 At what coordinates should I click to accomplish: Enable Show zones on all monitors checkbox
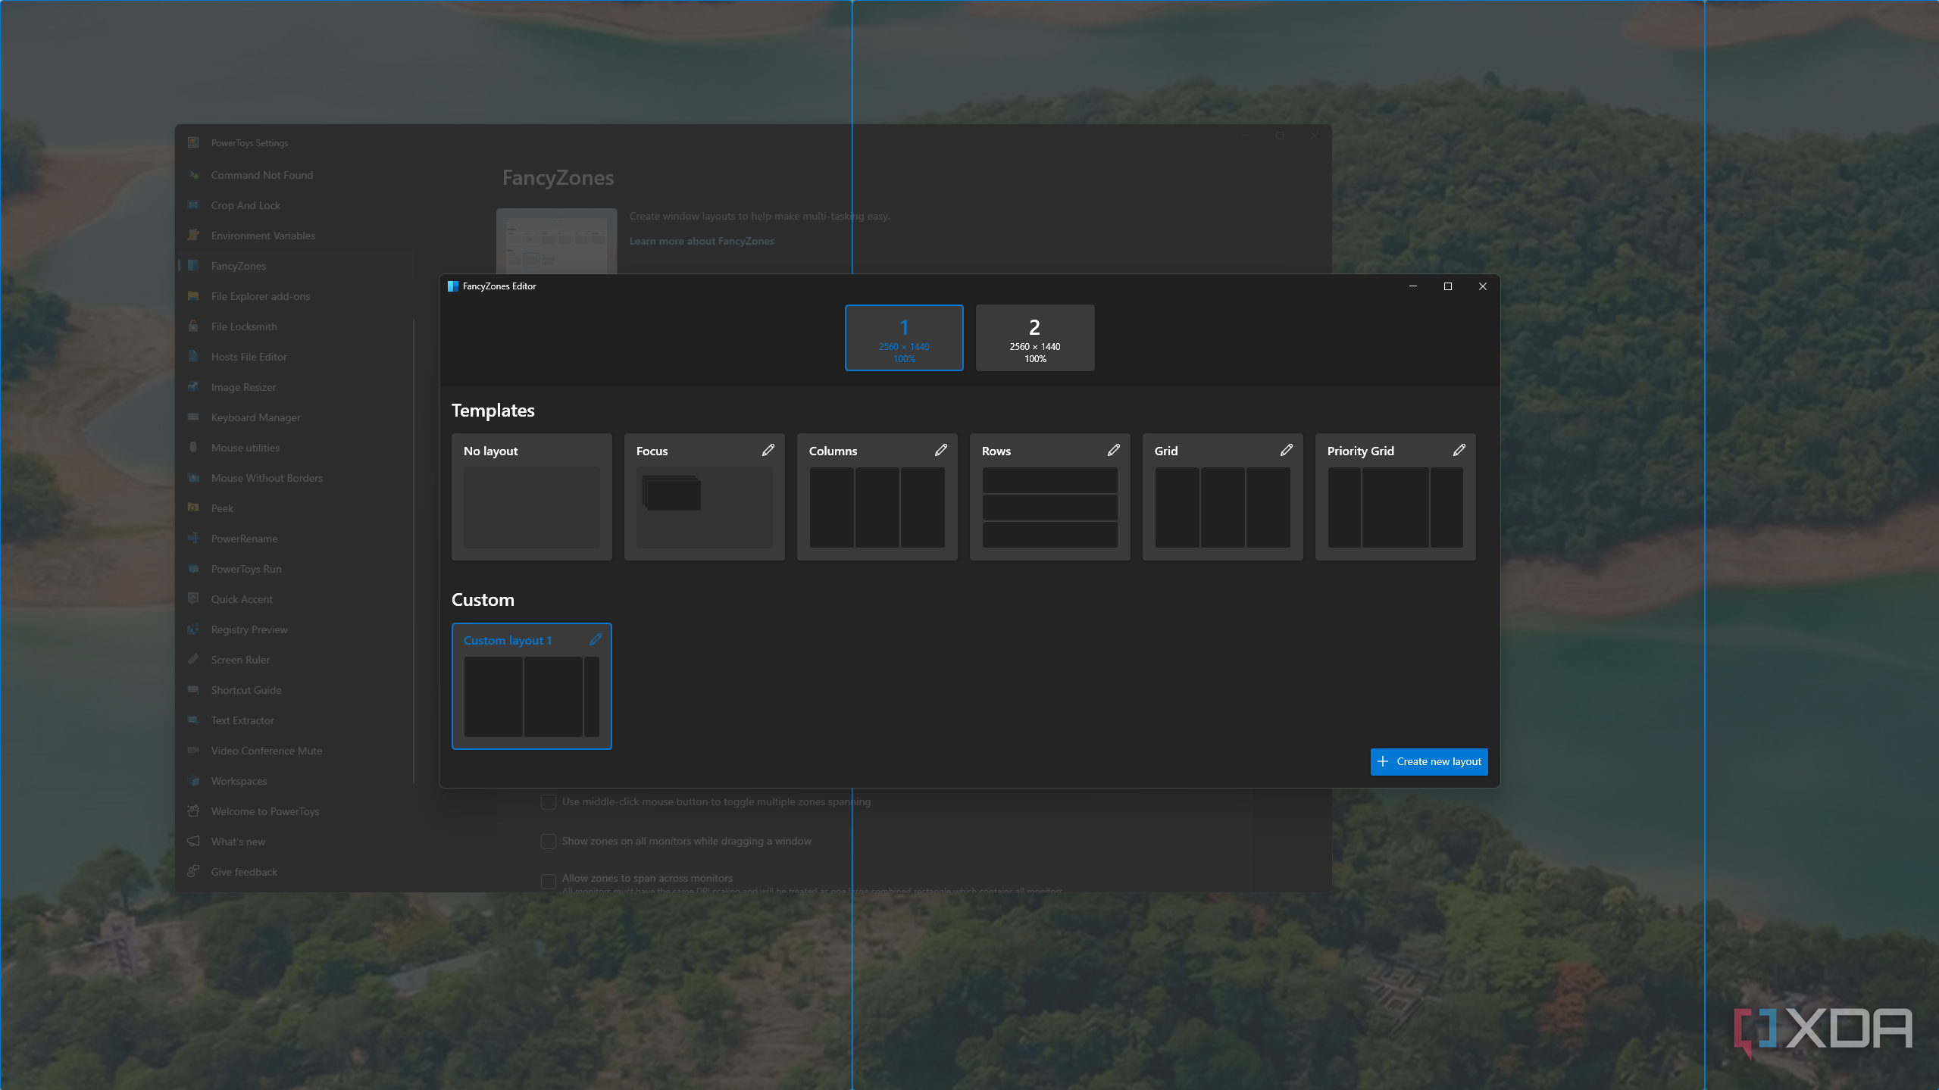pyautogui.click(x=548, y=842)
